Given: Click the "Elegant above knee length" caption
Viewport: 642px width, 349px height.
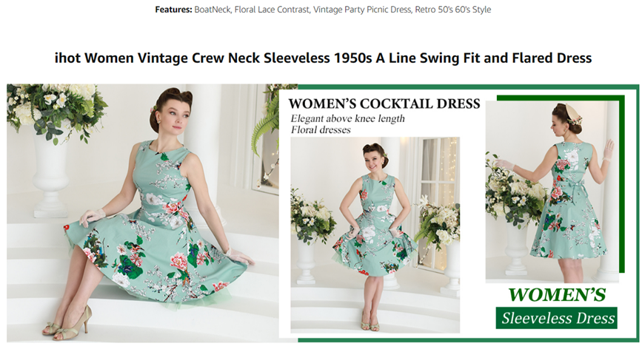Looking at the screenshot, I should (347, 118).
